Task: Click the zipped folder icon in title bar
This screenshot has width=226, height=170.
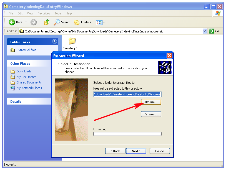Action: 6,6
